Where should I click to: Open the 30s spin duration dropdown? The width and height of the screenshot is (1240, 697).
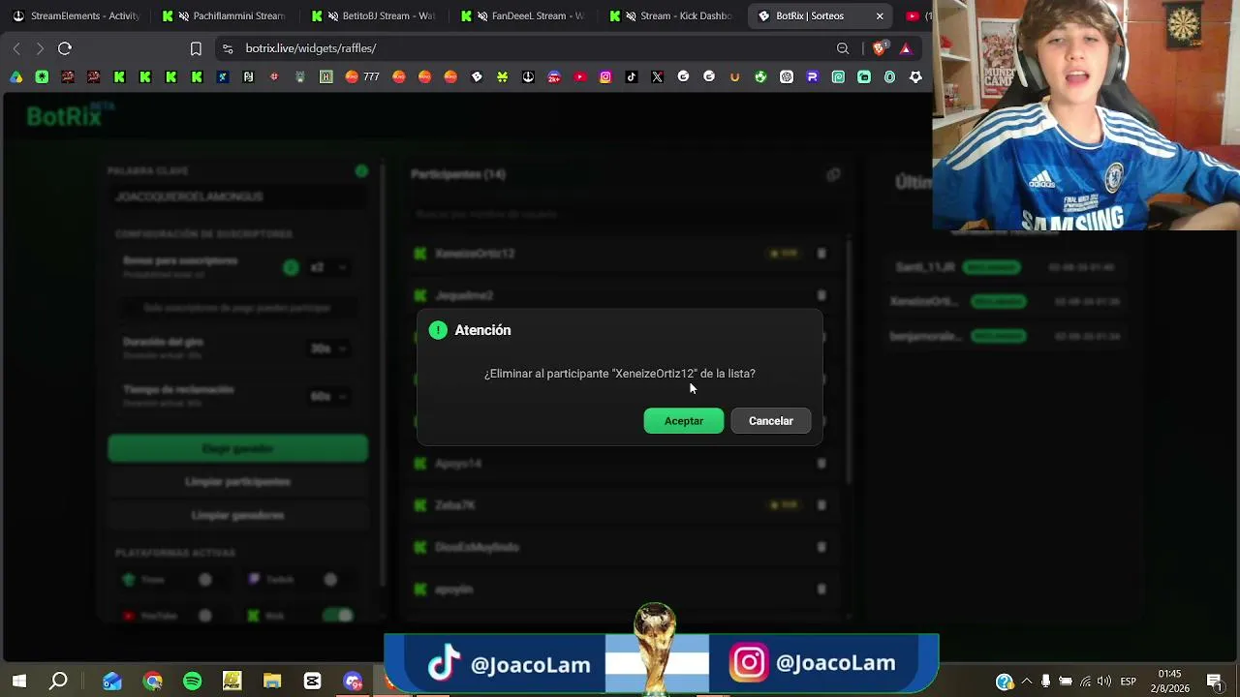coord(327,348)
